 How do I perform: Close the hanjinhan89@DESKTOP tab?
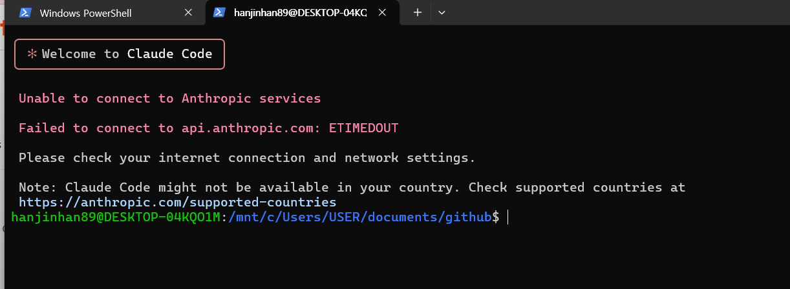tap(383, 13)
